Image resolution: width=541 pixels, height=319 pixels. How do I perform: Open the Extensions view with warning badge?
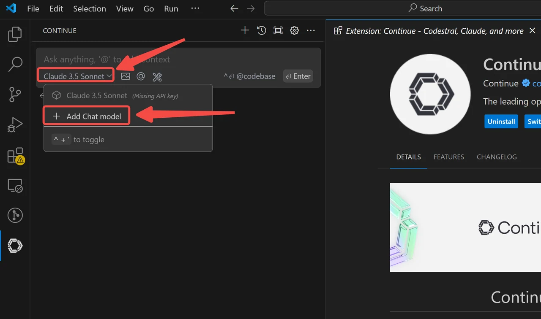click(x=16, y=156)
